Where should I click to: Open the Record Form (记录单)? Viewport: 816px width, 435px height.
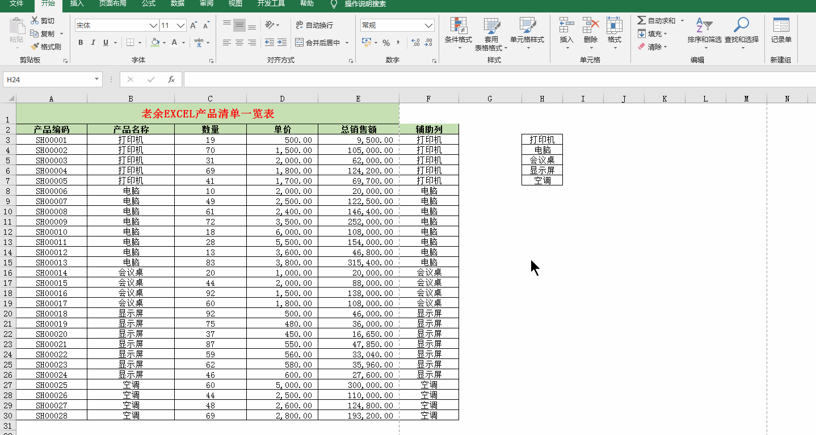tap(781, 31)
